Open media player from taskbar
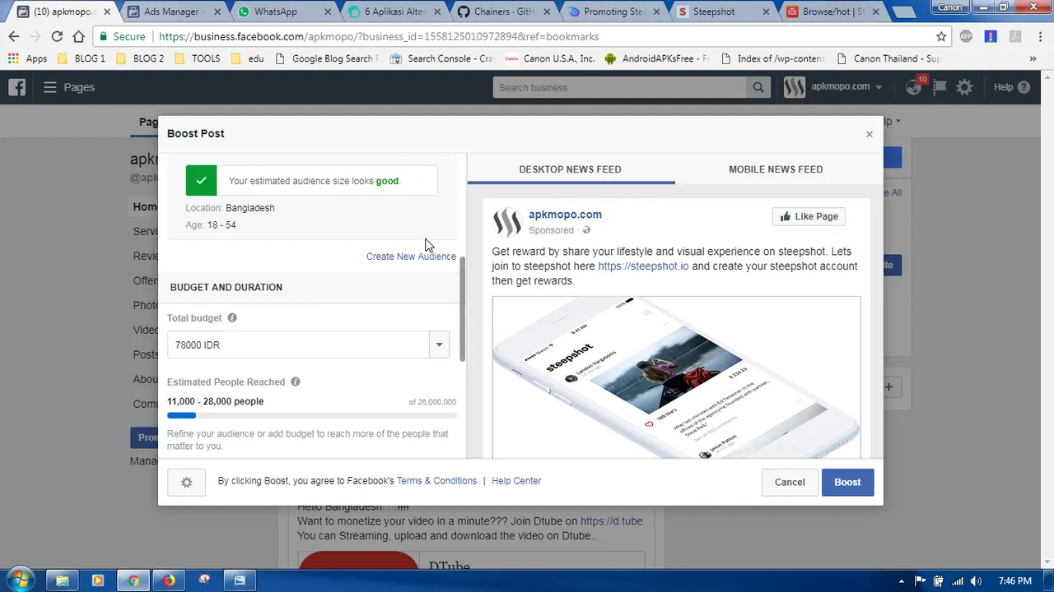This screenshot has height=592, width=1054. [x=97, y=580]
